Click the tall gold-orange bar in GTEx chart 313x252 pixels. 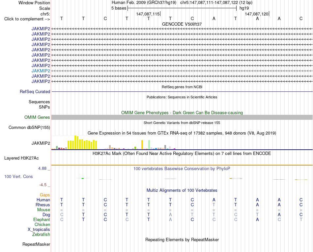pyautogui.click(x=142, y=144)
